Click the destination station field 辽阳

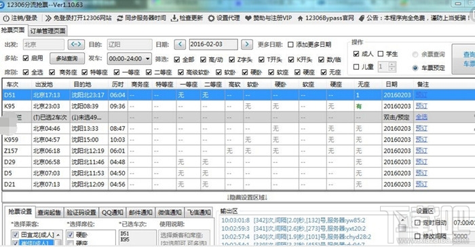point(130,45)
